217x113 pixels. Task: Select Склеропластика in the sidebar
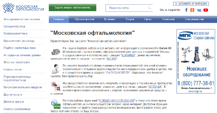point(15,27)
